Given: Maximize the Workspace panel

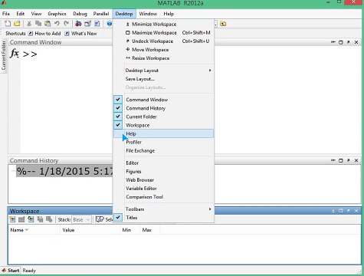Looking at the screenshot, I should click(341, 211).
